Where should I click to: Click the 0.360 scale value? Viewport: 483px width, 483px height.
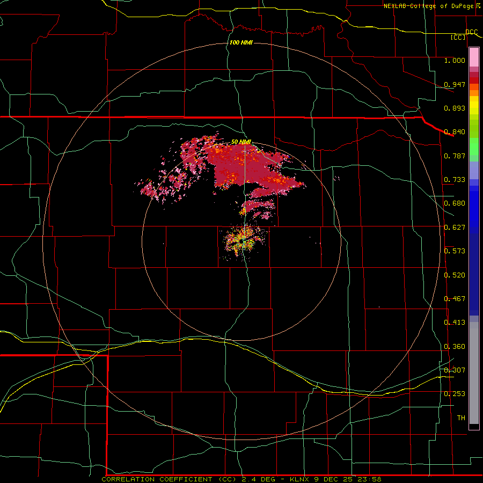[x=455, y=347]
